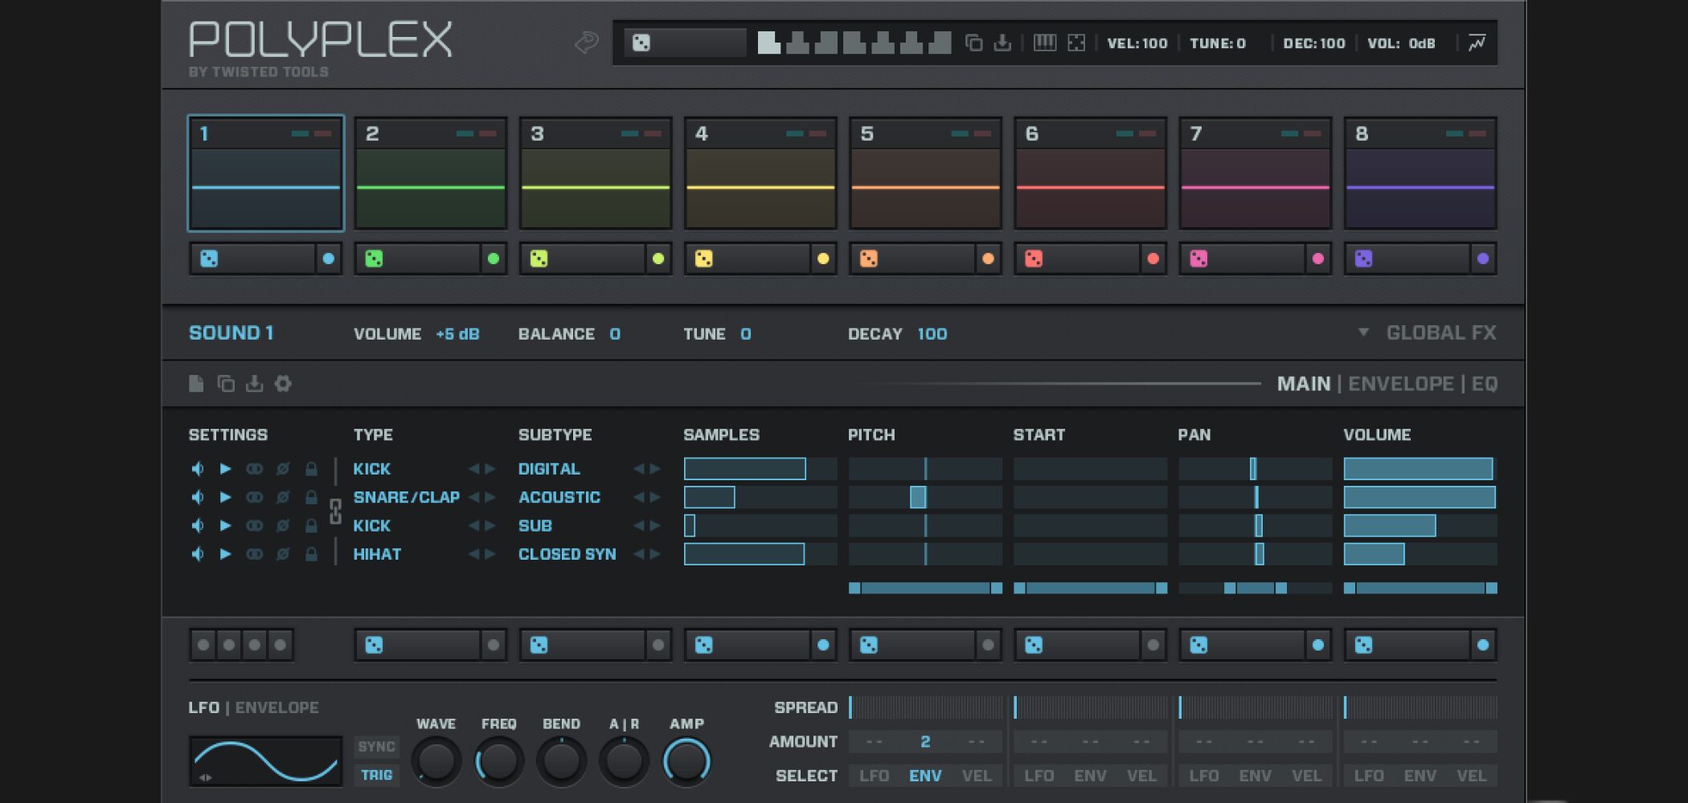Click the link icon next to Polyplex logo
The width and height of the screenshot is (1688, 803).
tap(587, 42)
